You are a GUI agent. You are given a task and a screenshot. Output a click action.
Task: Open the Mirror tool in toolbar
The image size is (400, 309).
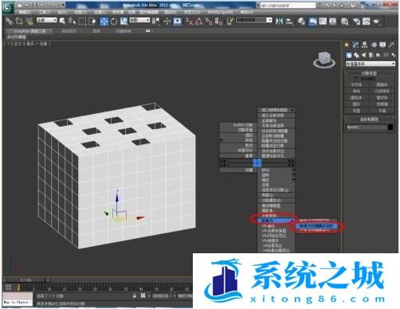279,21
